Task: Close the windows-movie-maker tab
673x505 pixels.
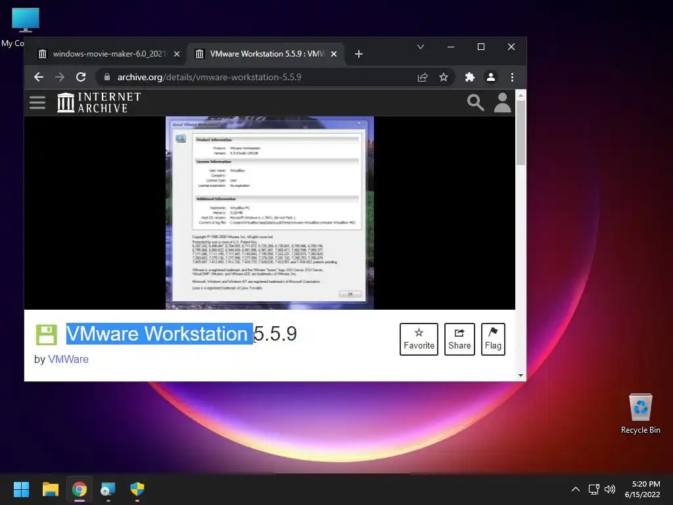Action: tap(177, 54)
